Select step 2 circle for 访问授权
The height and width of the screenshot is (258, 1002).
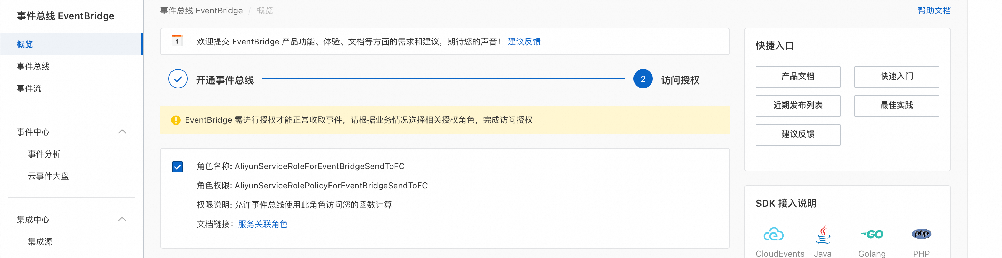coord(642,79)
